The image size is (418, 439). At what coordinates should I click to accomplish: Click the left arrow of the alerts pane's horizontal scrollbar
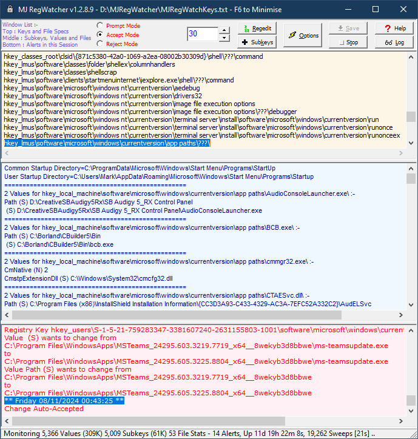coord(7,421)
